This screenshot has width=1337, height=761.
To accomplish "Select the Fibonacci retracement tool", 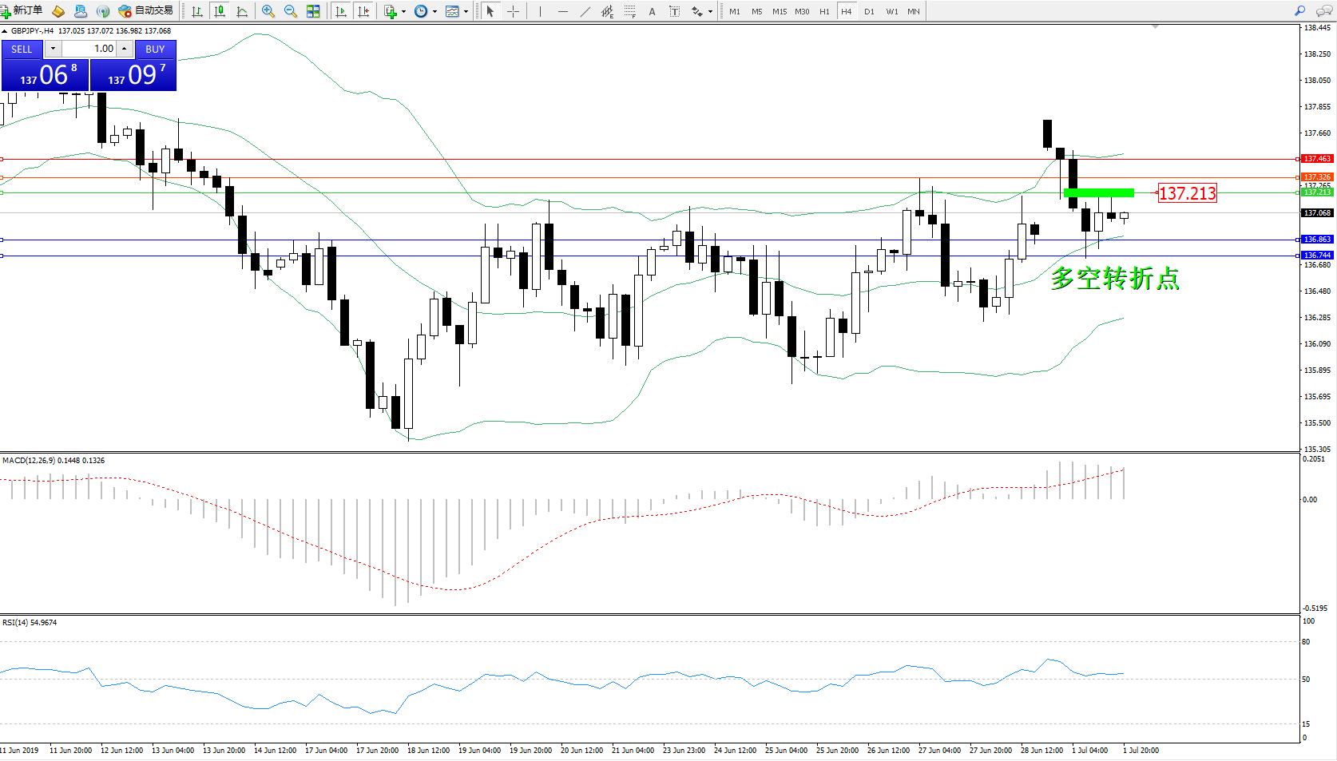I will click(x=630, y=11).
